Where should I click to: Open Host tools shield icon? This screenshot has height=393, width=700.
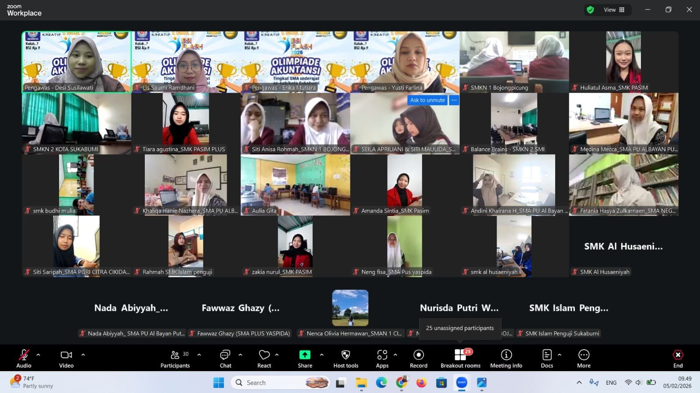(346, 358)
